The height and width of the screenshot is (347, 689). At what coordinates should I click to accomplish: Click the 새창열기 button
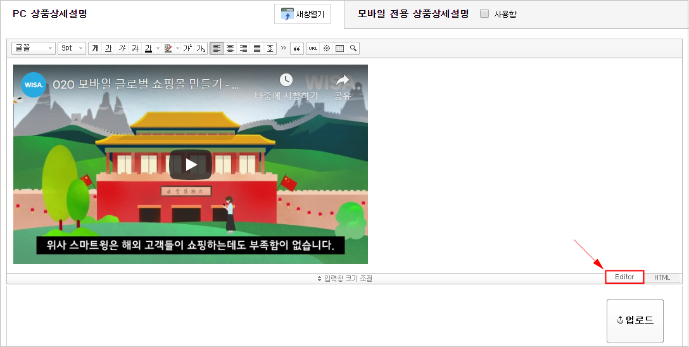(302, 14)
